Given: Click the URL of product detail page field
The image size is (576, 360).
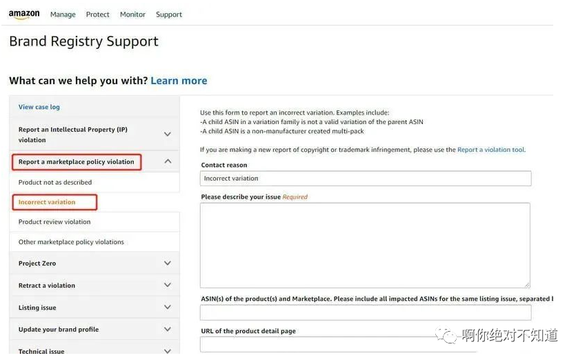Looking at the screenshot, I should (x=365, y=344).
